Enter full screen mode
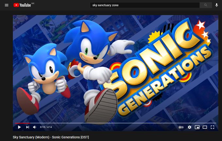Viewport: 222px width, 141px height. click(213, 127)
